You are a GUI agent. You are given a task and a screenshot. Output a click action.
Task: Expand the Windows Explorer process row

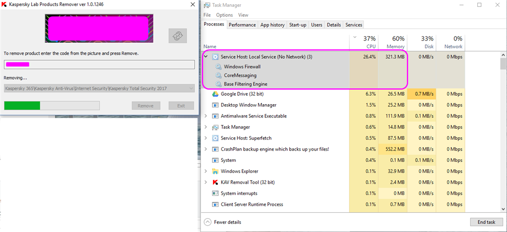(206, 171)
